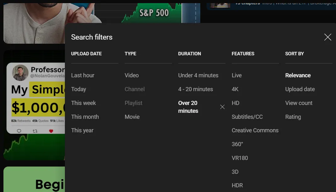Close the Search filters dialog
The width and height of the screenshot is (336, 192).
point(327,37)
